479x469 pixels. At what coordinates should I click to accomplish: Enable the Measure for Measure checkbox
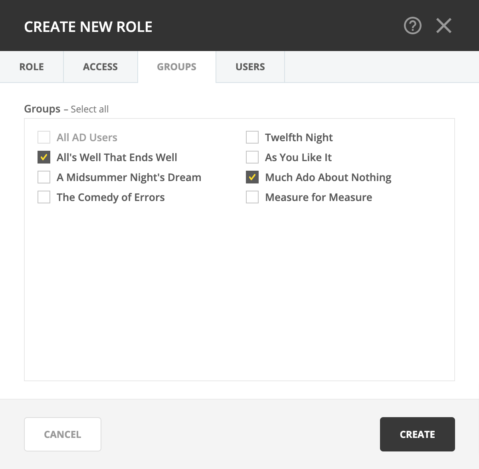tap(252, 197)
